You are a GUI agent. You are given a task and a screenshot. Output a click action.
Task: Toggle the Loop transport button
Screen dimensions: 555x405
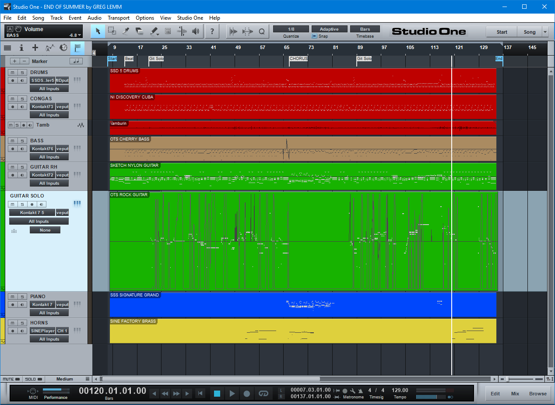[x=263, y=394]
